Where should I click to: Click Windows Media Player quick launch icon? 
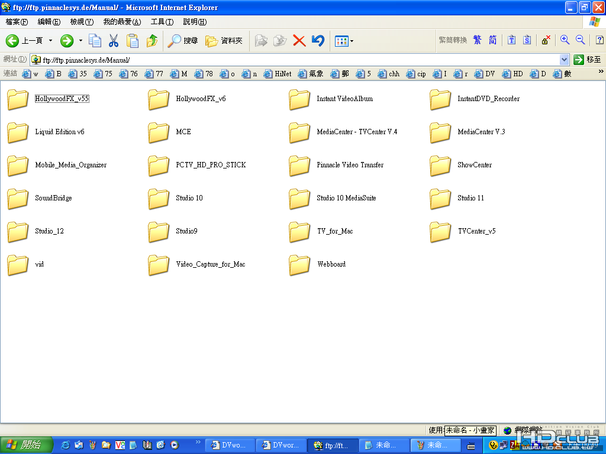(175, 445)
